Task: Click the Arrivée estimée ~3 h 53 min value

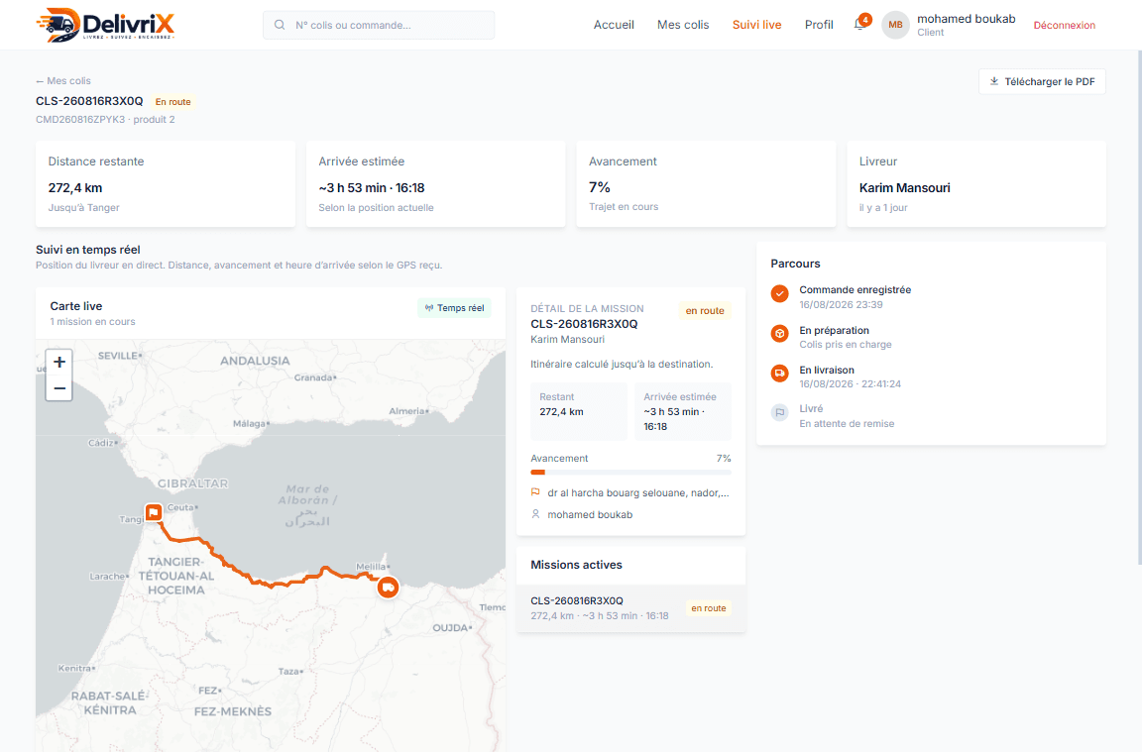Action: pyautogui.click(x=372, y=188)
